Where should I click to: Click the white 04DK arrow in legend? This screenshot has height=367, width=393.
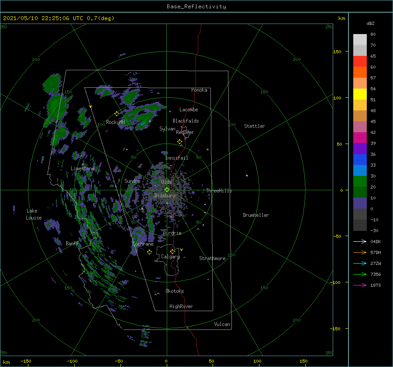360,241
